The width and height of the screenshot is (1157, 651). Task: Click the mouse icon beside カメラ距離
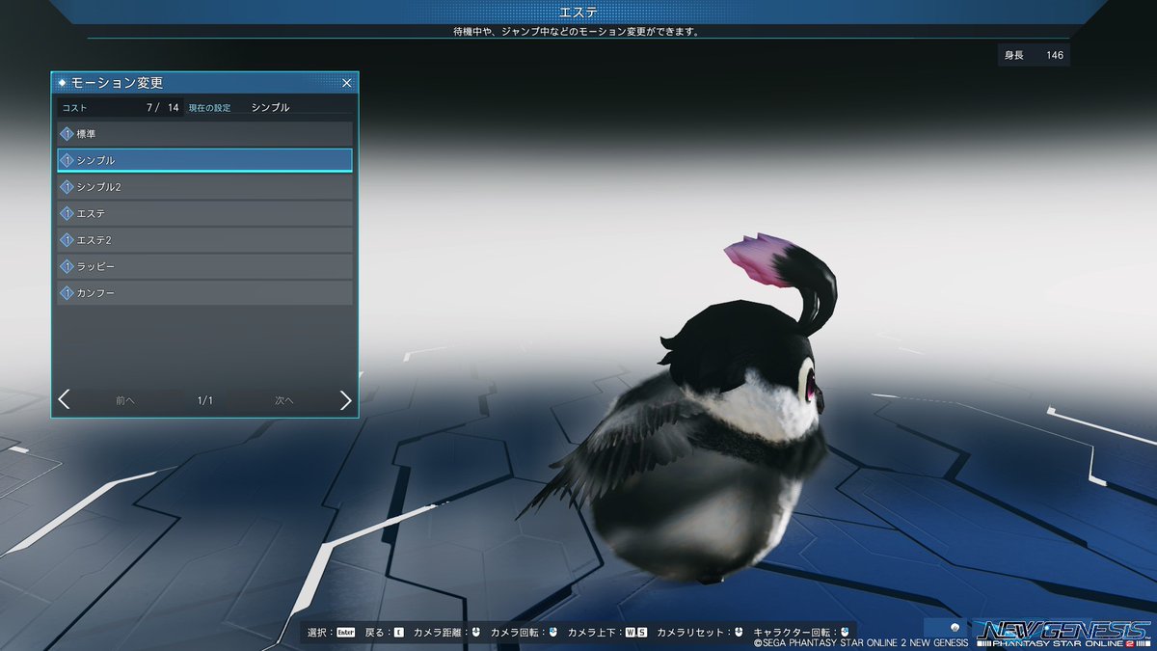[475, 633]
